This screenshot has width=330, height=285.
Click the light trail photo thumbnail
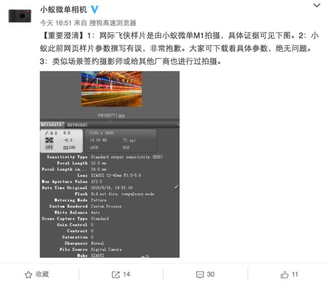[112, 89]
